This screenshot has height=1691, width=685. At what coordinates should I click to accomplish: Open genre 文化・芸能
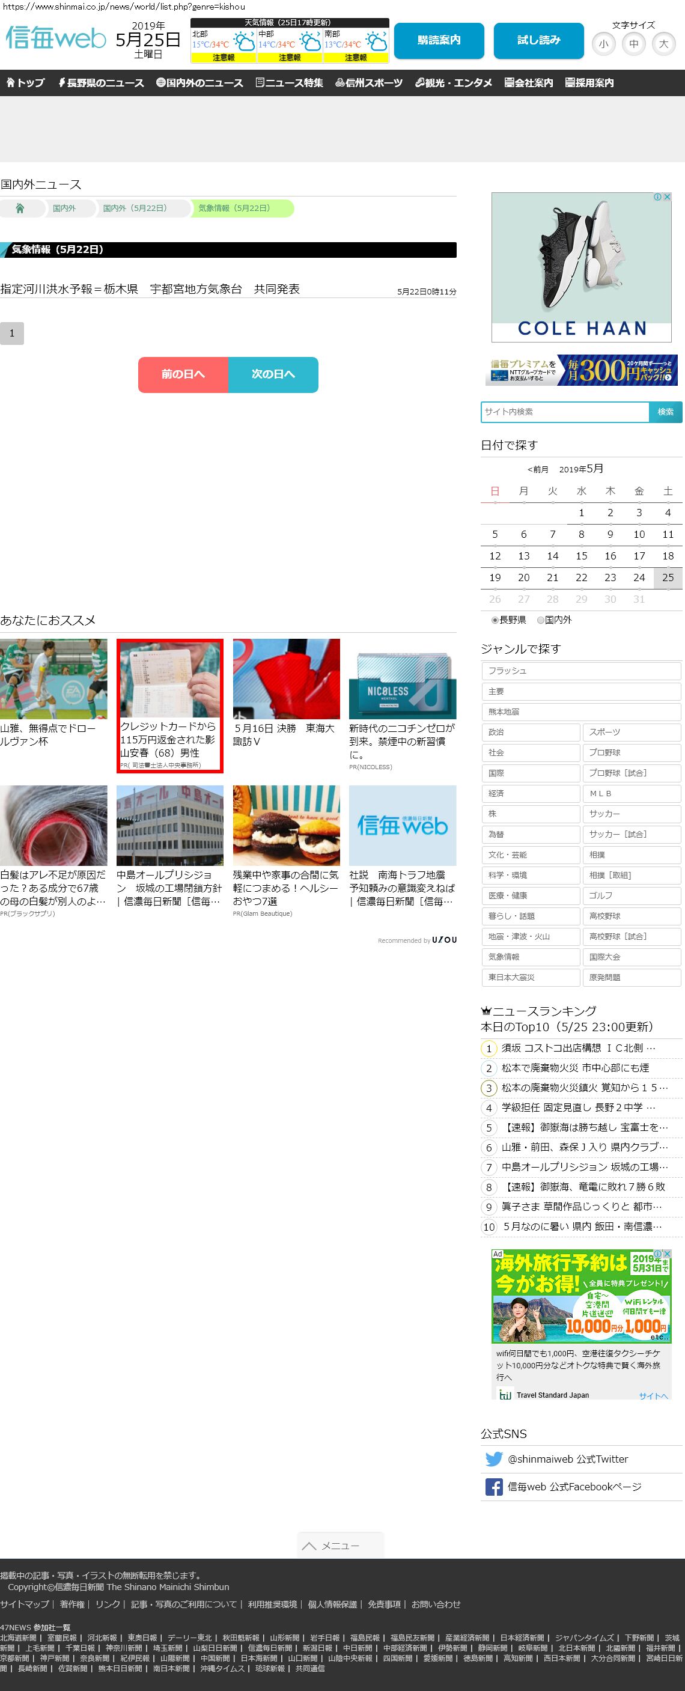(531, 855)
